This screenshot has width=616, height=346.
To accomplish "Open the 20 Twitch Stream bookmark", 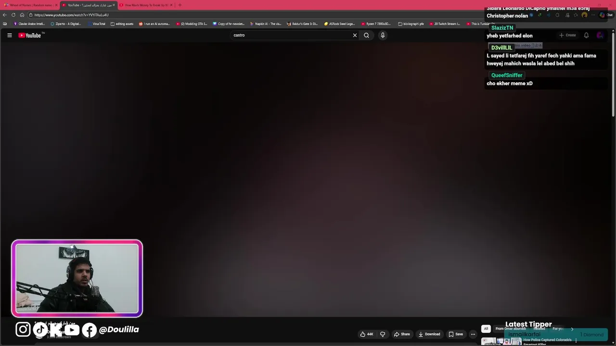I will [x=445, y=24].
